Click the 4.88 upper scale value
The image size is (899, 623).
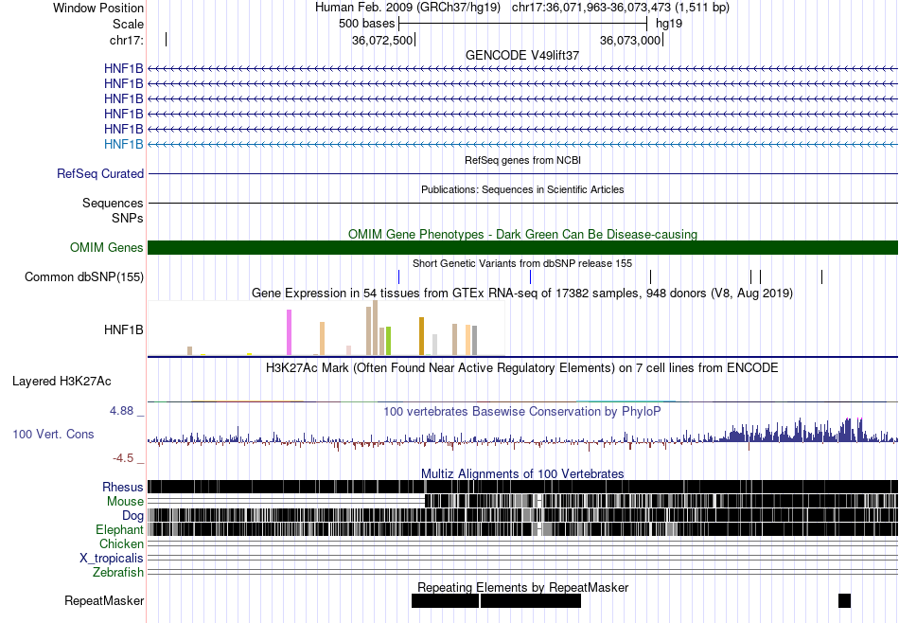[121, 411]
